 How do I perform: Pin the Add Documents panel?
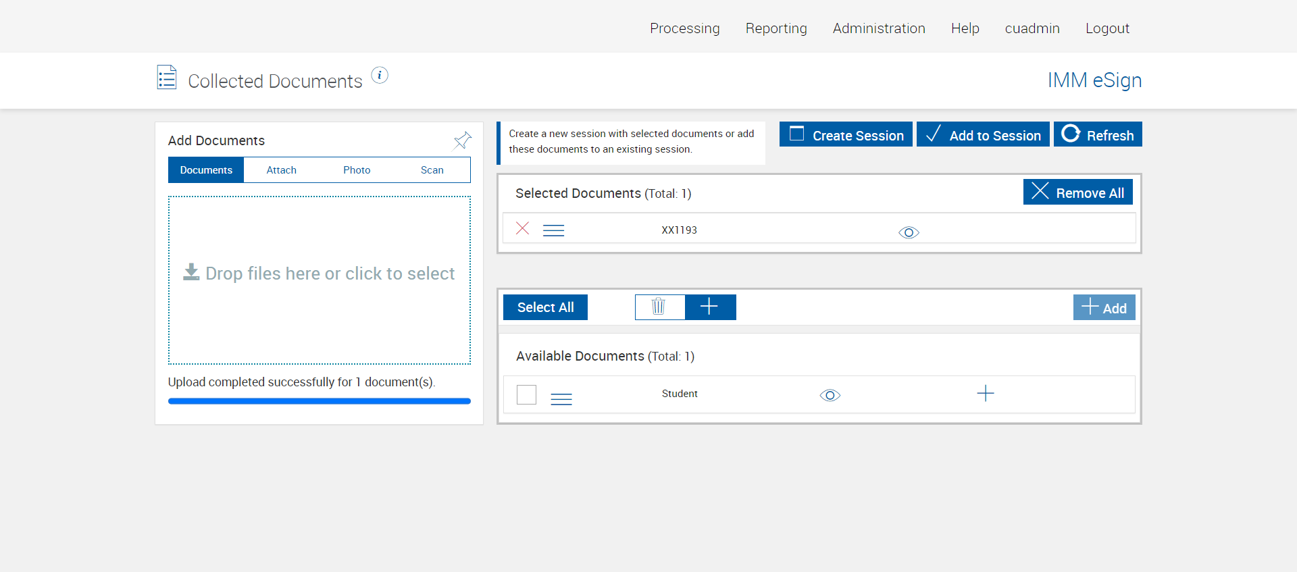point(462,140)
